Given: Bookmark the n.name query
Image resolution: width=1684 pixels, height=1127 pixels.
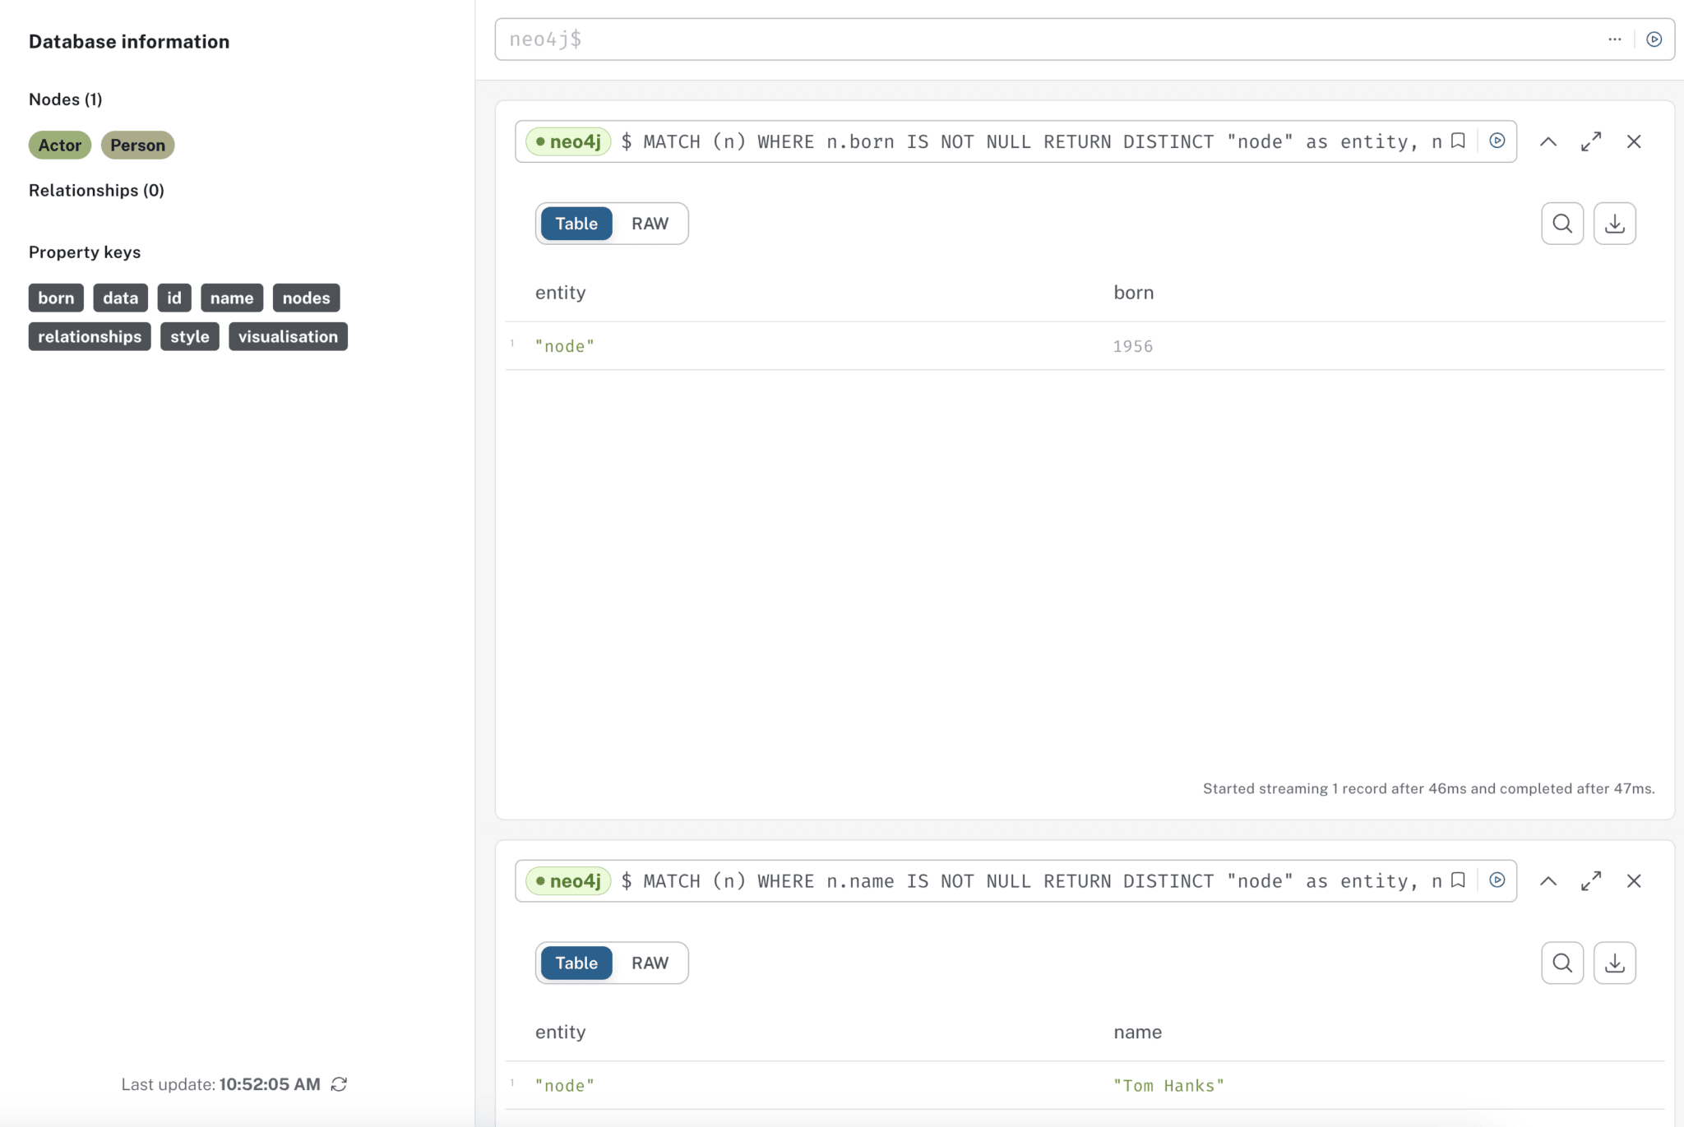Looking at the screenshot, I should point(1458,880).
